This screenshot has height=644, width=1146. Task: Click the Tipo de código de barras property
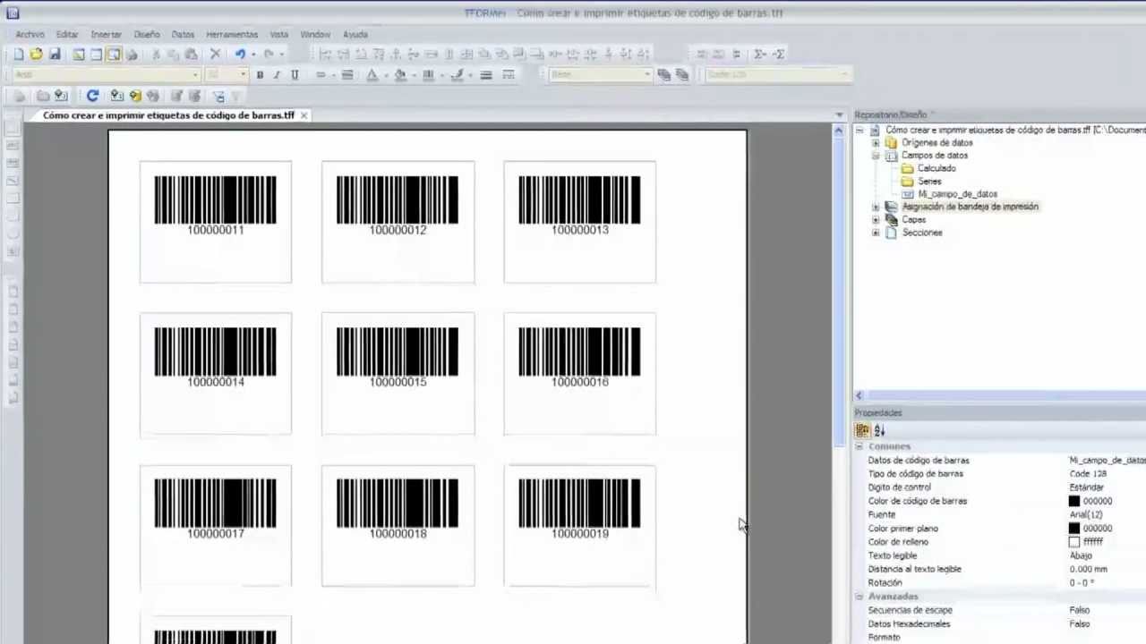point(915,474)
